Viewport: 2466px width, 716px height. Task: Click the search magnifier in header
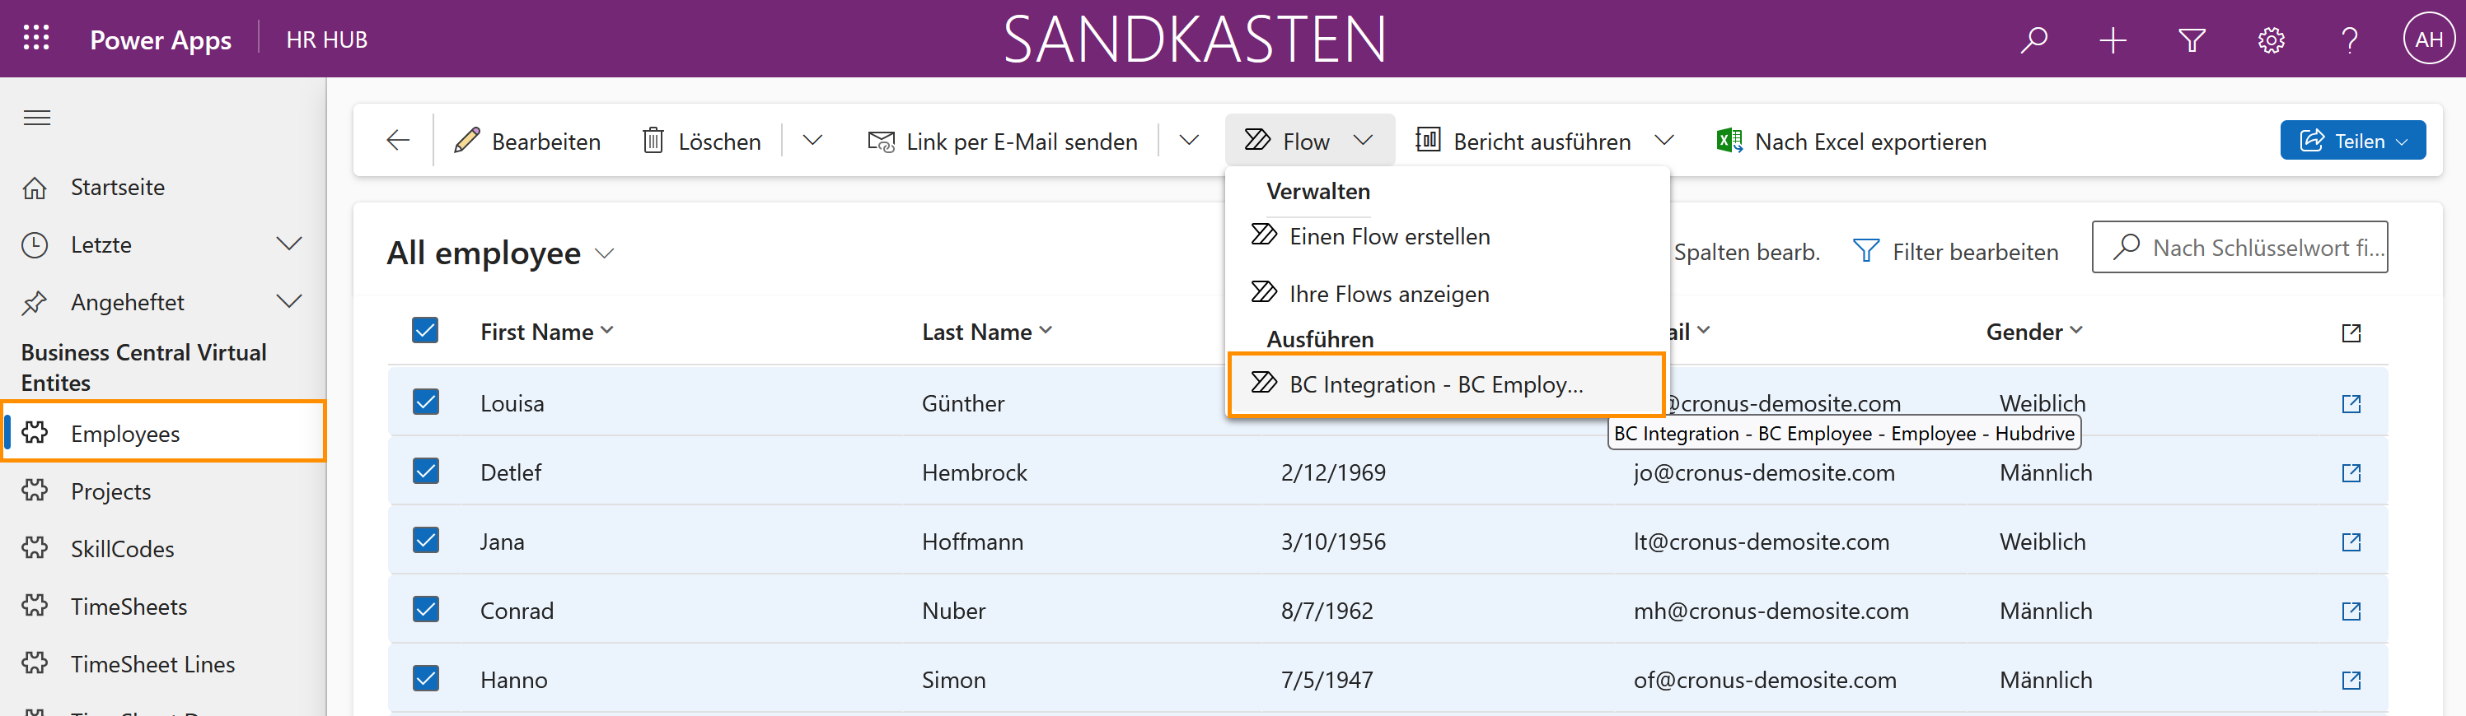[x=2033, y=40]
